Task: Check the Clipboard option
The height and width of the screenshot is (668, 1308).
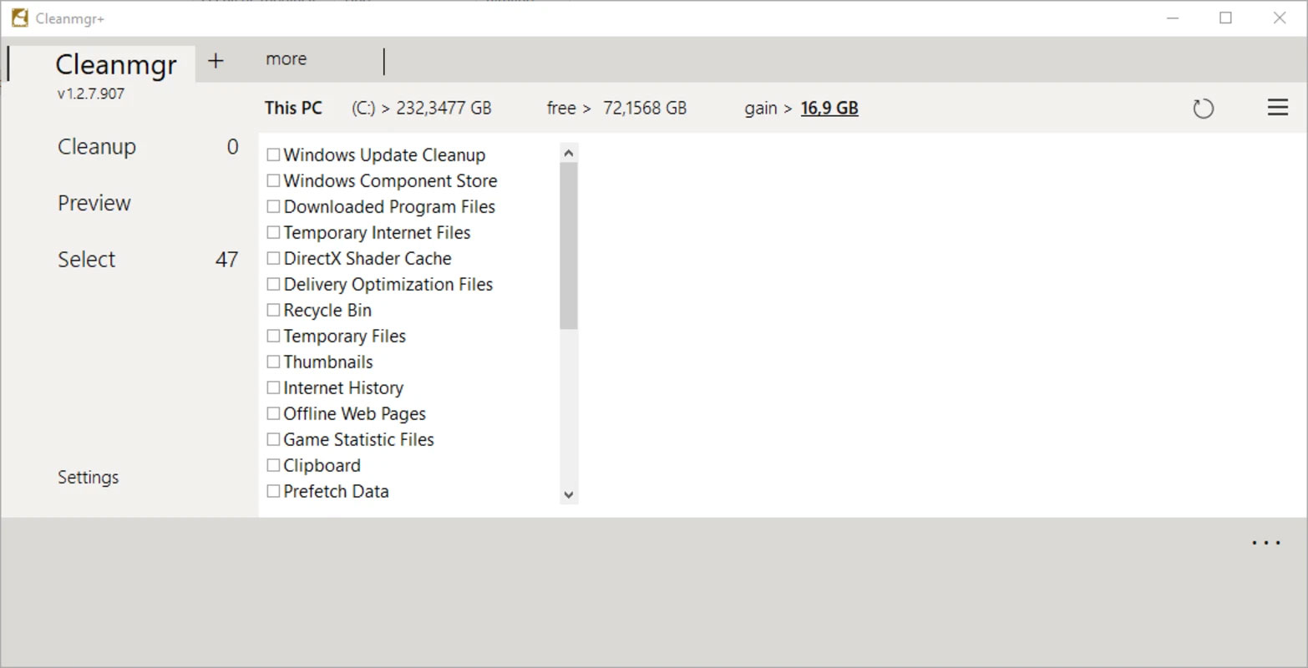Action: [x=273, y=465]
